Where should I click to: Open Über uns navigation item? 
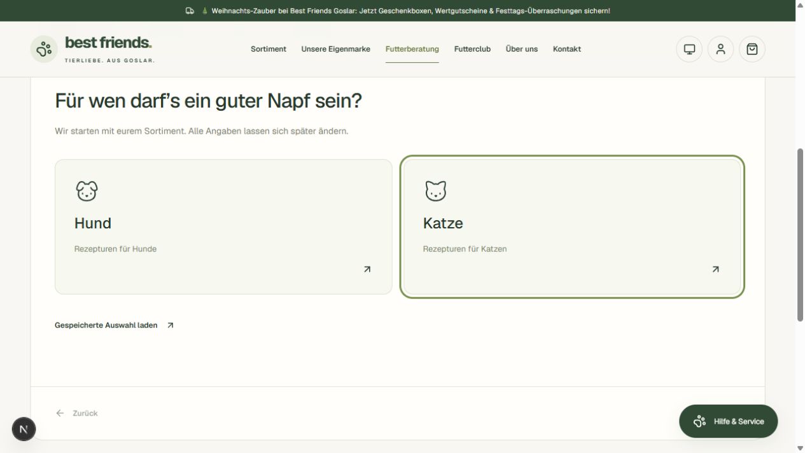pos(522,49)
